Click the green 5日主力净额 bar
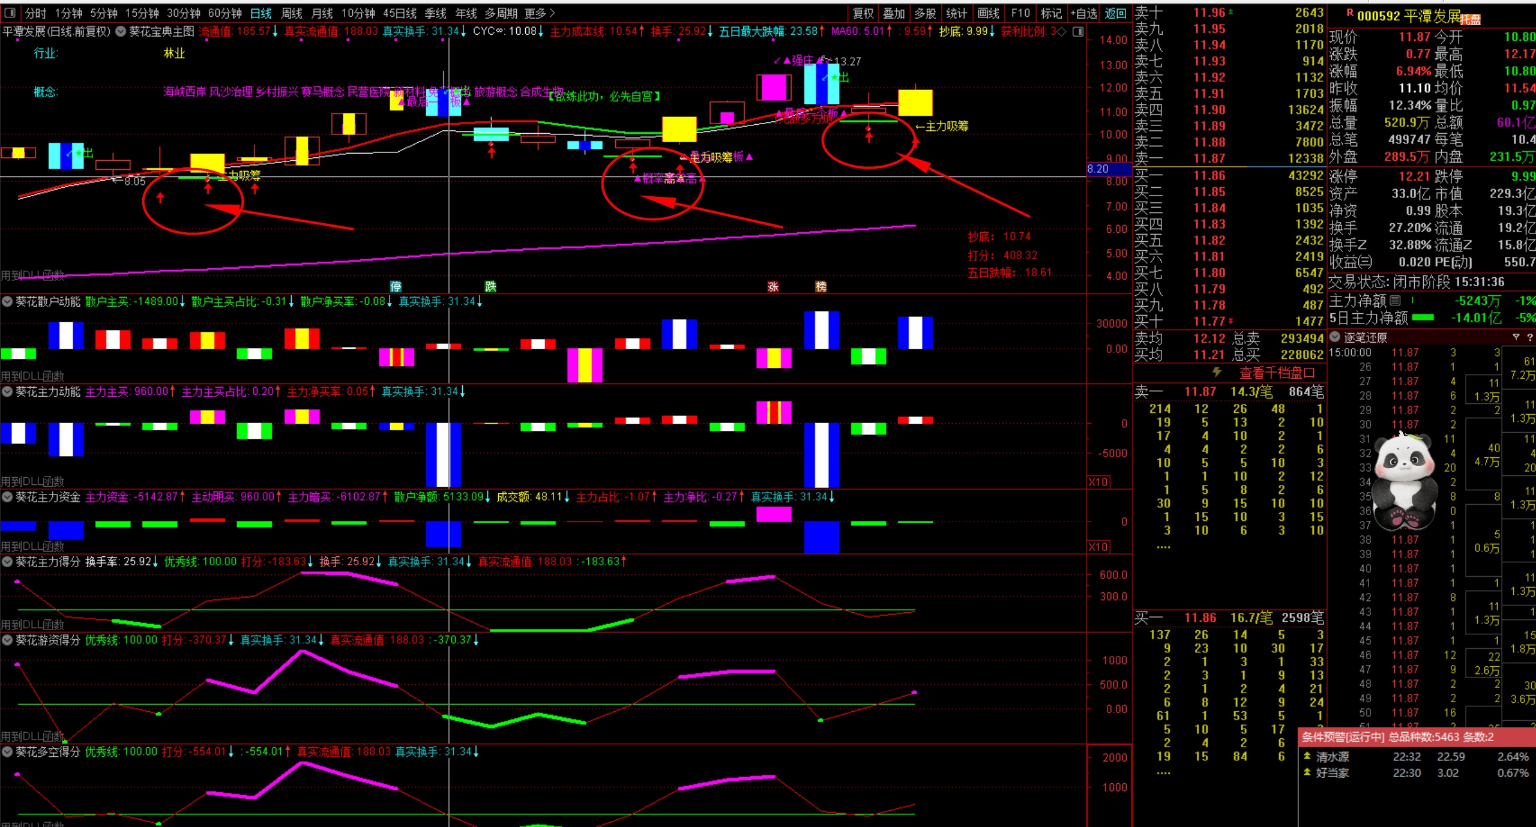Viewport: 1536px width, 827px height. [x=1423, y=317]
